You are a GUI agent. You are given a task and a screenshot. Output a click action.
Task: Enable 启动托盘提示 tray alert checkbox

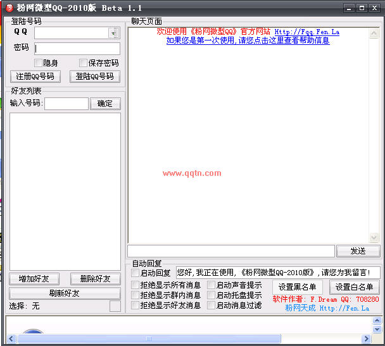211,295
